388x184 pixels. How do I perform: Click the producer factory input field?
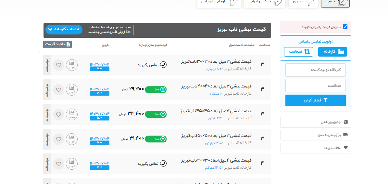(315, 70)
